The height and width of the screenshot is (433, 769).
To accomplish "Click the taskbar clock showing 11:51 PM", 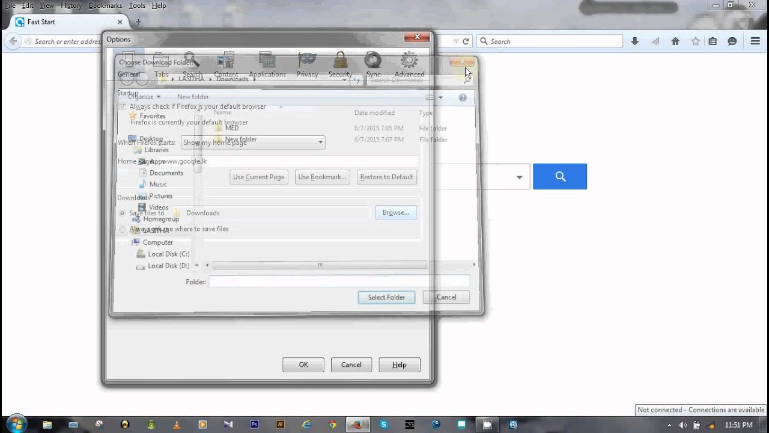I will [739, 425].
